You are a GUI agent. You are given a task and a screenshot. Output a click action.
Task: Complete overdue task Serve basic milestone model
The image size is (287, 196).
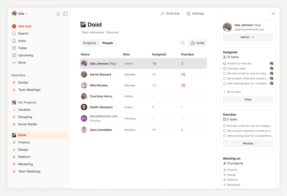pos(225,131)
